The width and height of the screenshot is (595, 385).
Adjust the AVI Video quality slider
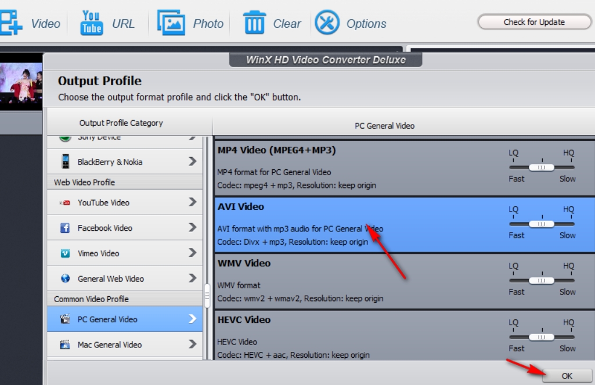[x=542, y=224]
